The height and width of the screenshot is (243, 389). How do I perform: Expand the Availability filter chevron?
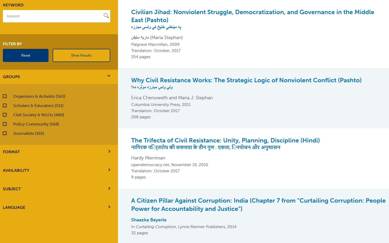tap(109, 170)
